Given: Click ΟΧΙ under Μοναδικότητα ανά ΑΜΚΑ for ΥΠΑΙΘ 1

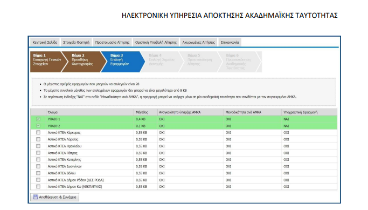Looking at the screenshot, I should tap(228, 119).
